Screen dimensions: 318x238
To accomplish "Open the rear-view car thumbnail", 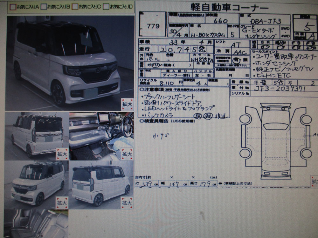I will click(37, 136).
